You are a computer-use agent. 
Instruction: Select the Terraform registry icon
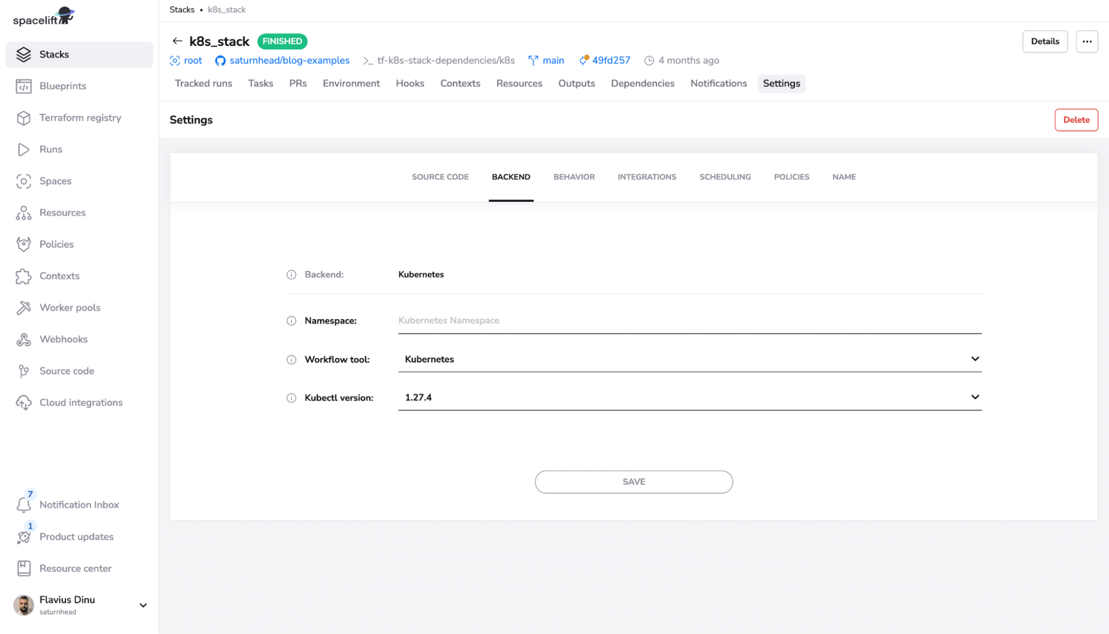point(24,117)
